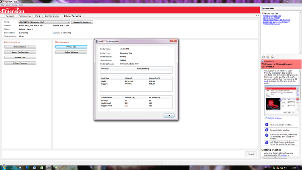Open the File menu
The width and height of the screenshot is (302, 170).
[3, 5]
